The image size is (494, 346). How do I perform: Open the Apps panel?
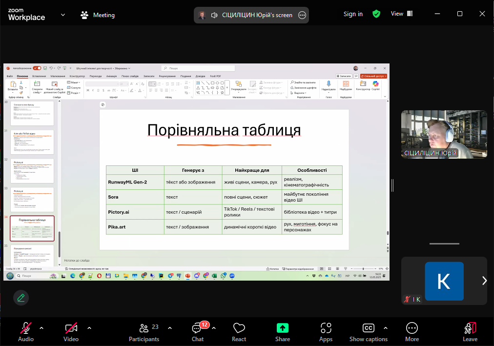(326, 332)
